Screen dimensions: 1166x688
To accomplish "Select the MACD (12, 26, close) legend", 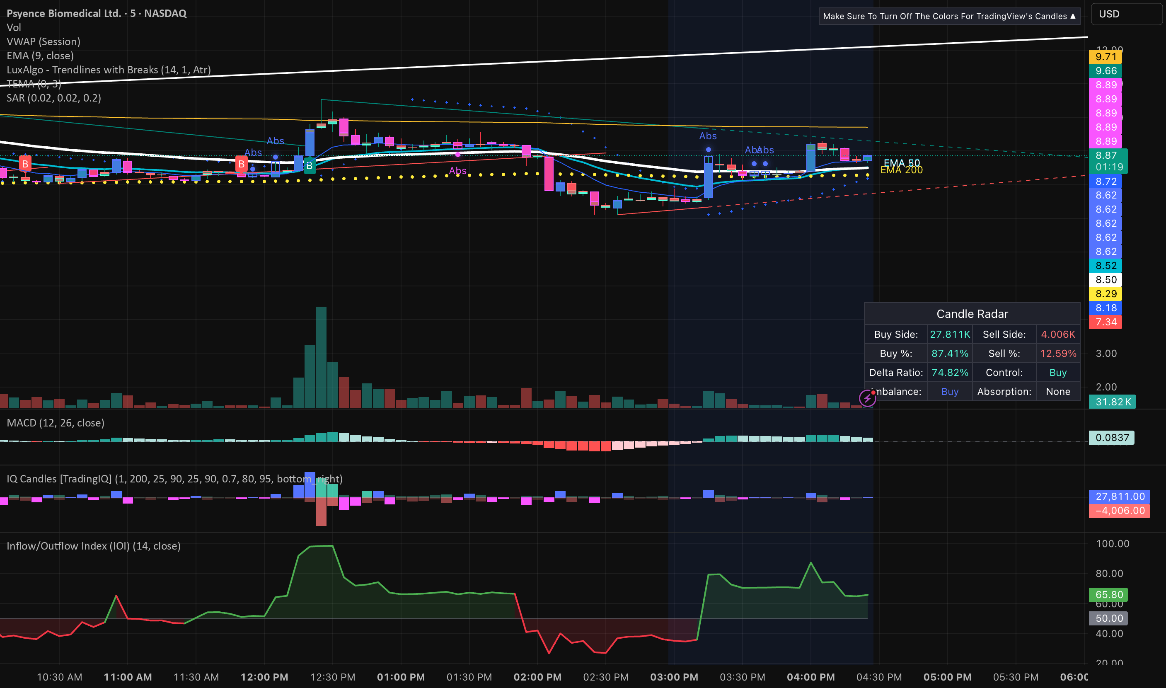I will (56, 423).
